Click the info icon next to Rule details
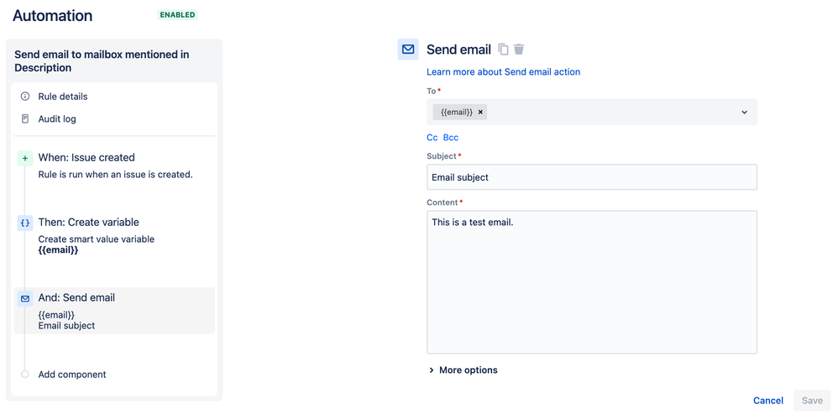The image size is (838, 420). (25, 97)
